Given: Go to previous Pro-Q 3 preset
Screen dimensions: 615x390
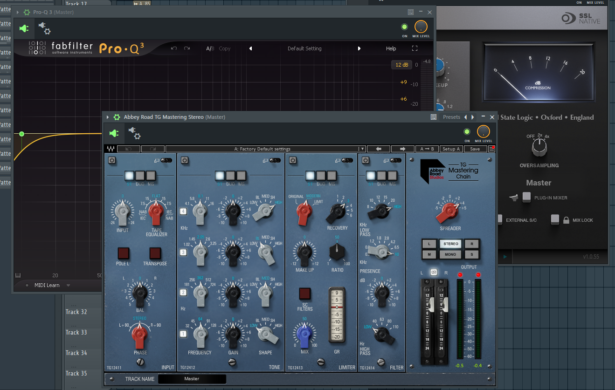Looking at the screenshot, I should tap(250, 48).
